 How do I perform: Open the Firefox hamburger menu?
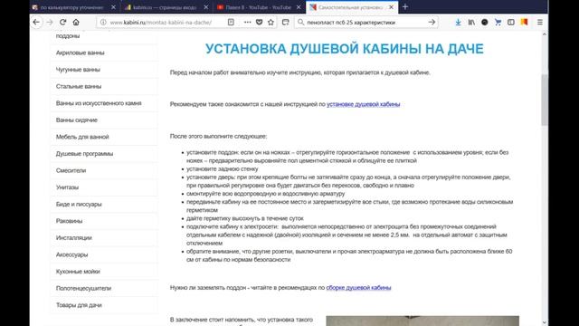(x=540, y=22)
